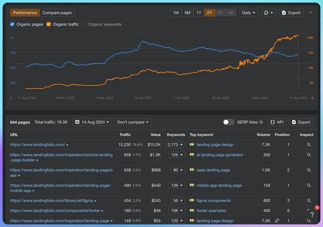Screen dimensions: 323x227
Task: Click the '15,230' traffic value
Action: [125, 145]
